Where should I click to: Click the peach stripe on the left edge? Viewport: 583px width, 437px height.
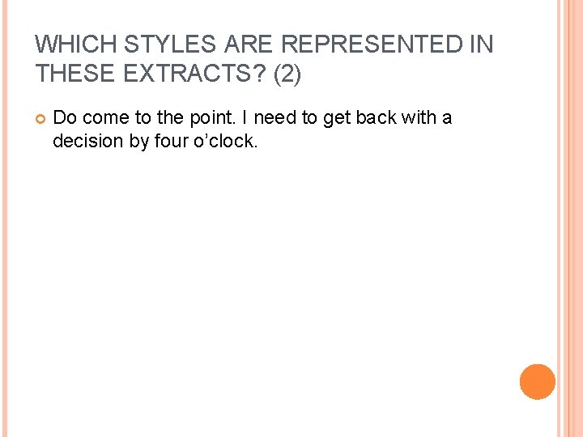5,218
